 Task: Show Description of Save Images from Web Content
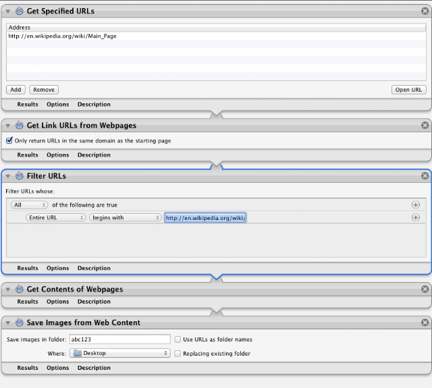tap(94, 368)
